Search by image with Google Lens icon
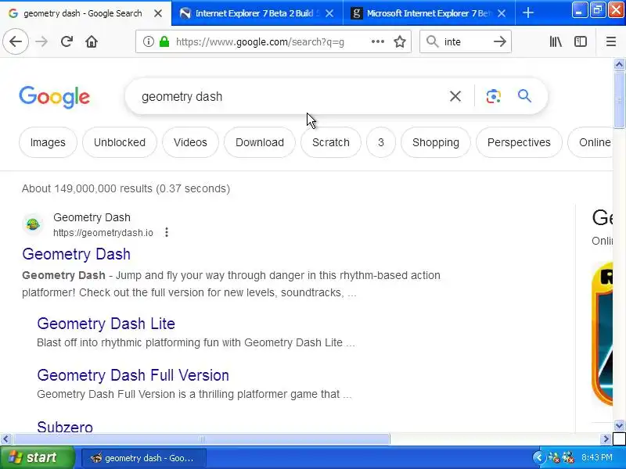The width and height of the screenshot is (626, 469). [x=494, y=96]
